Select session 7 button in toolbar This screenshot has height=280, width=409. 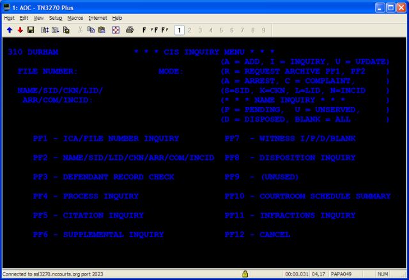(x=242, y=30)
